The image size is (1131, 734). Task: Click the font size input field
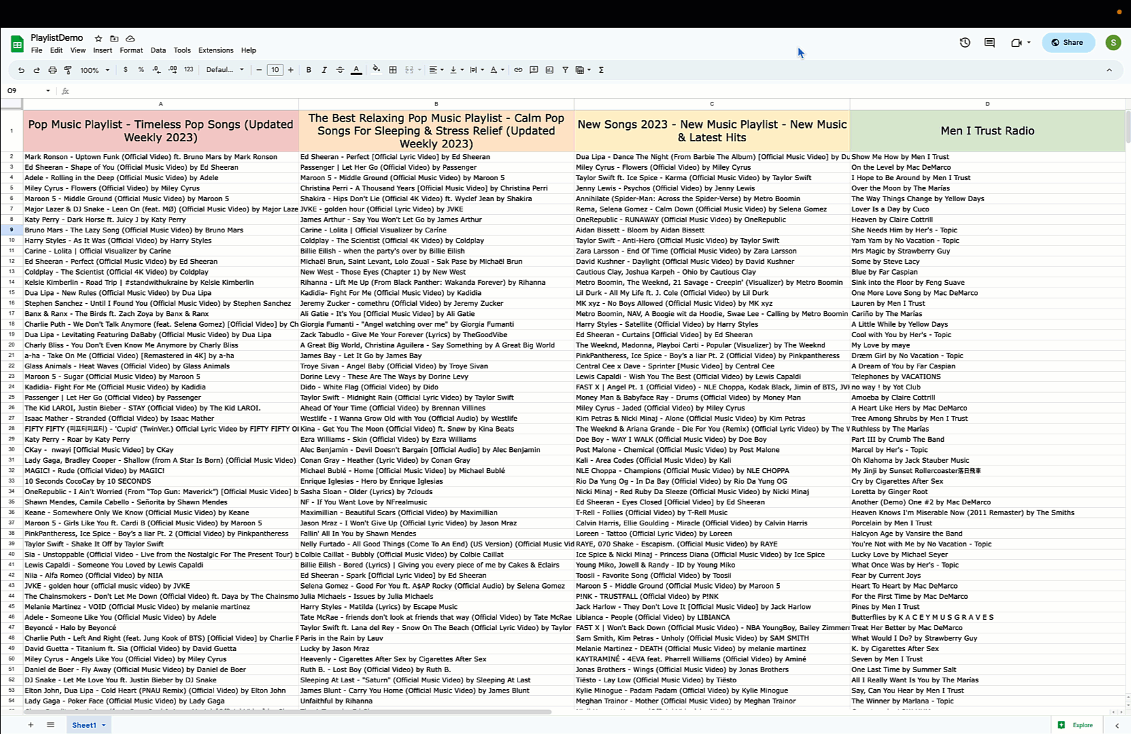coord(275,70)
